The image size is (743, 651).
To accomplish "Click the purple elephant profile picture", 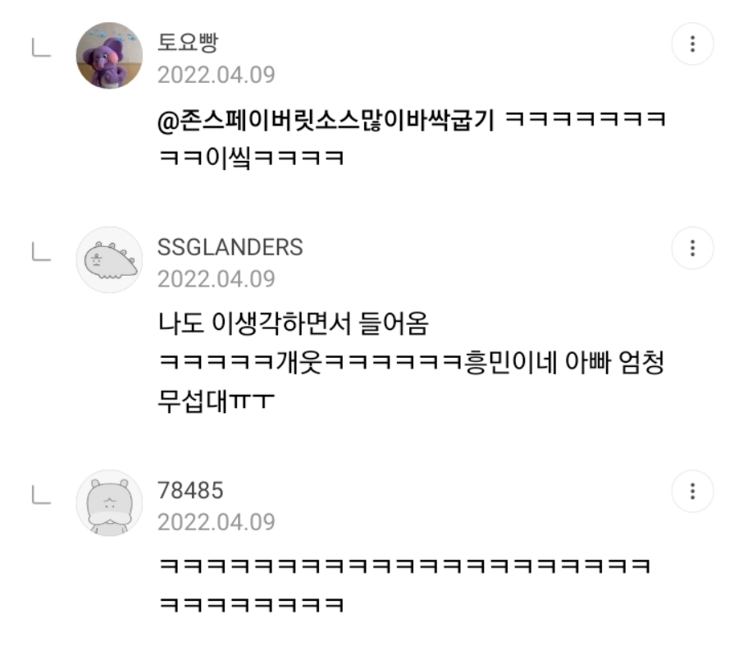I will point(109,56).
